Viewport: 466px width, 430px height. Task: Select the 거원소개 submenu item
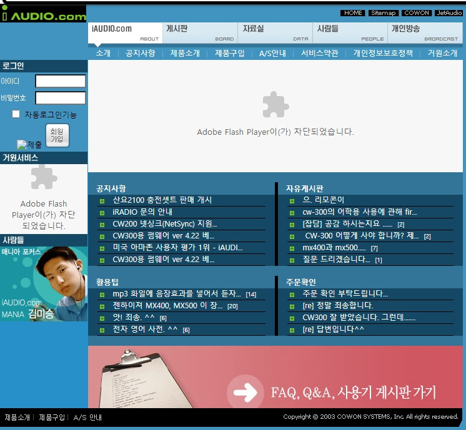pyautogui.click(x=442, y=53)
